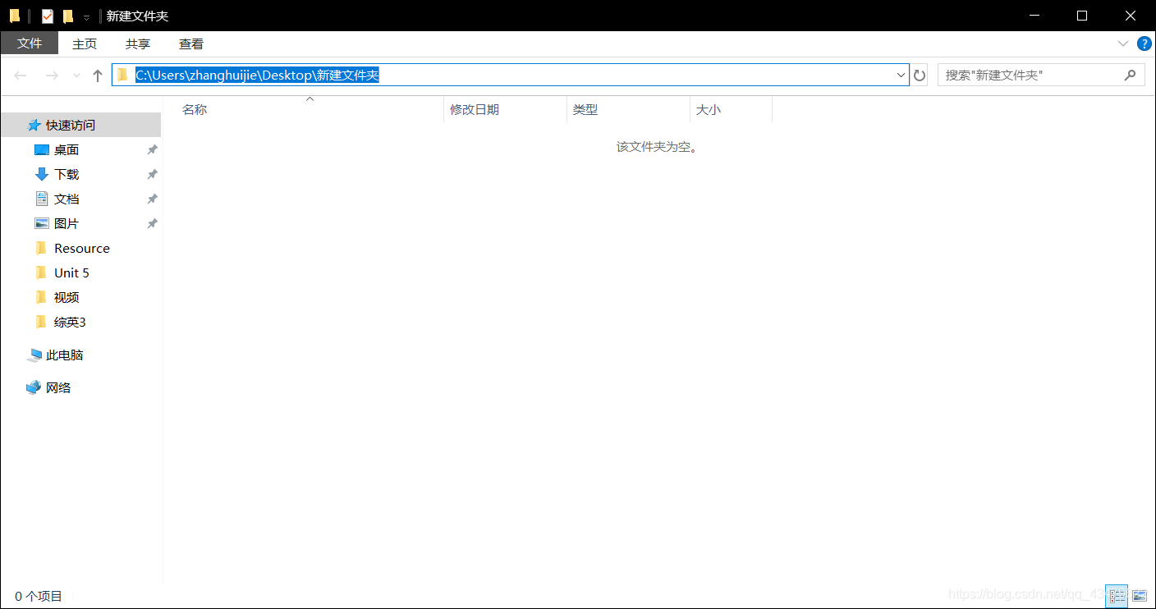
Task: Click the Forward navigation arrow
Action: click(x=52, y=76)
